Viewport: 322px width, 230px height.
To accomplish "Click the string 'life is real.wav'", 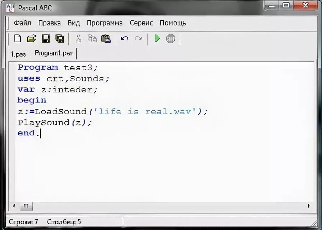I will point(145,111).
